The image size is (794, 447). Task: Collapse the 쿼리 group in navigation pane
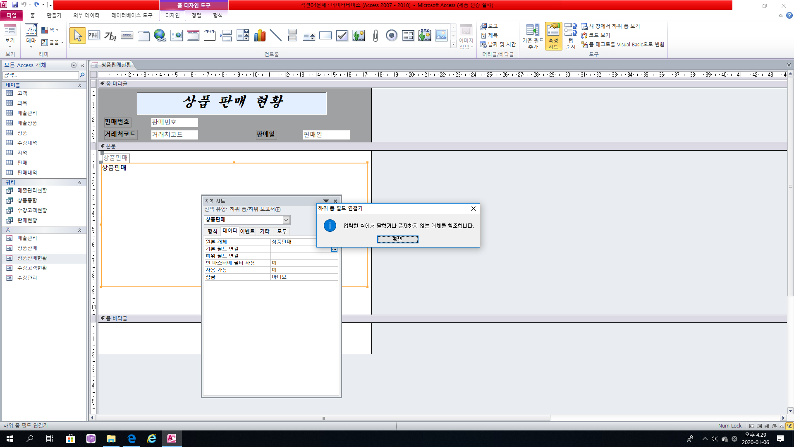(x=79, y=183)
